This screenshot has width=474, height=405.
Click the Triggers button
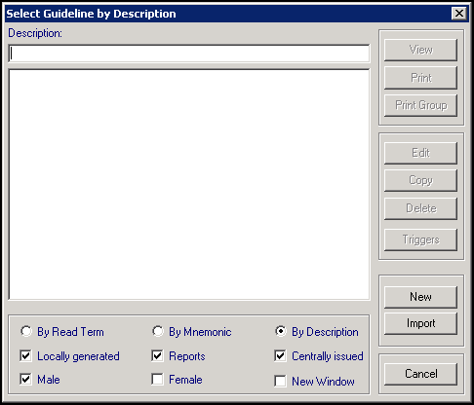coord(420,239)
